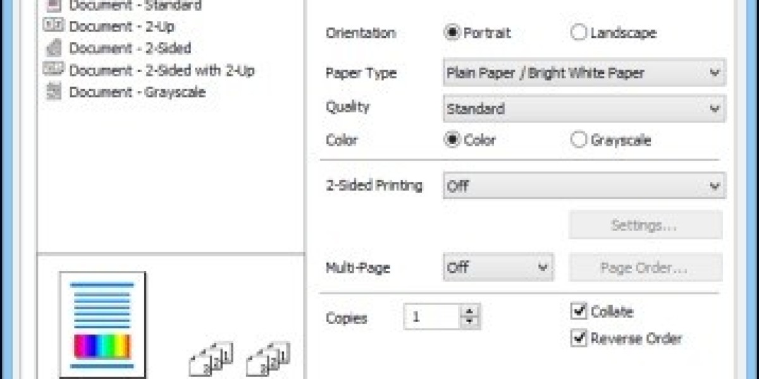This screenshot has width=759, height=379.
Task: Click the Document - Grayscale preset icon
Action: click(x=54, y=92)
